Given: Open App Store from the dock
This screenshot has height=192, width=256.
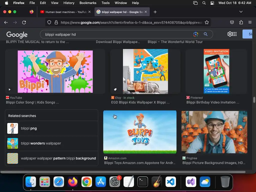Looking at the screenshot, I should tap(101, 182).
